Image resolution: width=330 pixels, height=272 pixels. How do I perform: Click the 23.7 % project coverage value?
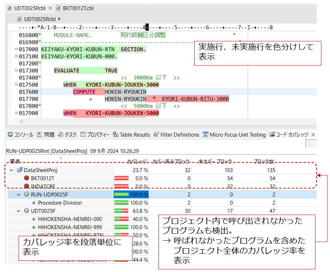(140, 170)
